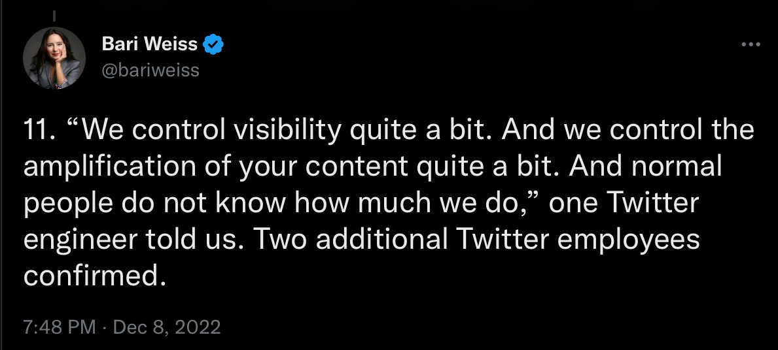Image resolution: width=778 pixels, height=350 pixels.
Task: Open Bari Weiss's profile picture
Action: coord(54,58)
